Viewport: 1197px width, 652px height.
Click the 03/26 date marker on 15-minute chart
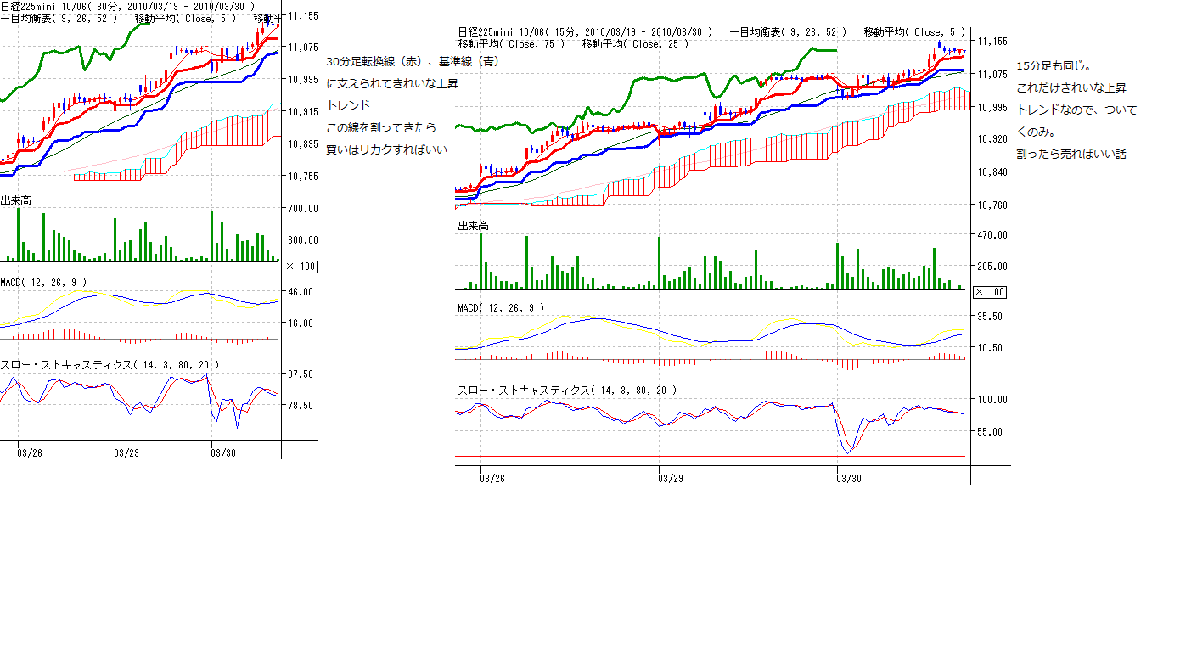(x=492, y=478)
